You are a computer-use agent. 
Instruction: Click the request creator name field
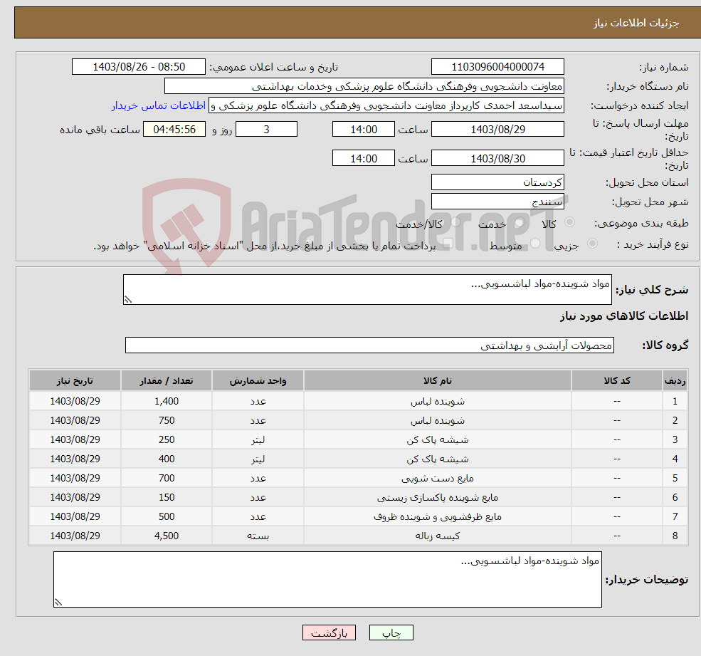click(386, 105)
